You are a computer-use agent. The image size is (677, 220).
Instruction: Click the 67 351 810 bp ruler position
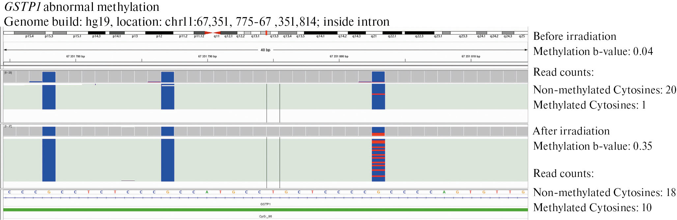(x=471, y=57)
